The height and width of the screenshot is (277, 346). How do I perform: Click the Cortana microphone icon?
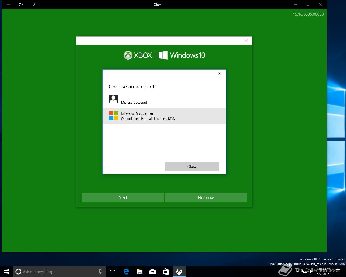100,272
